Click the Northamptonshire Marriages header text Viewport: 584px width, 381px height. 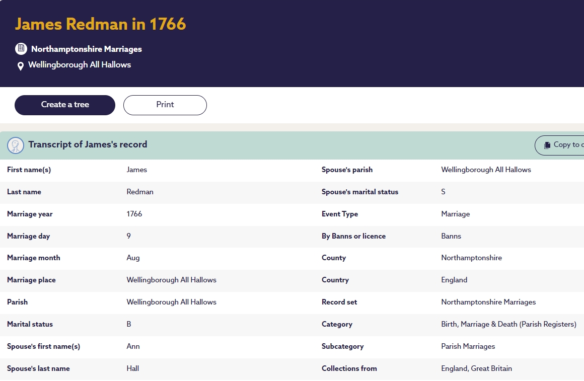pos(87,49)
